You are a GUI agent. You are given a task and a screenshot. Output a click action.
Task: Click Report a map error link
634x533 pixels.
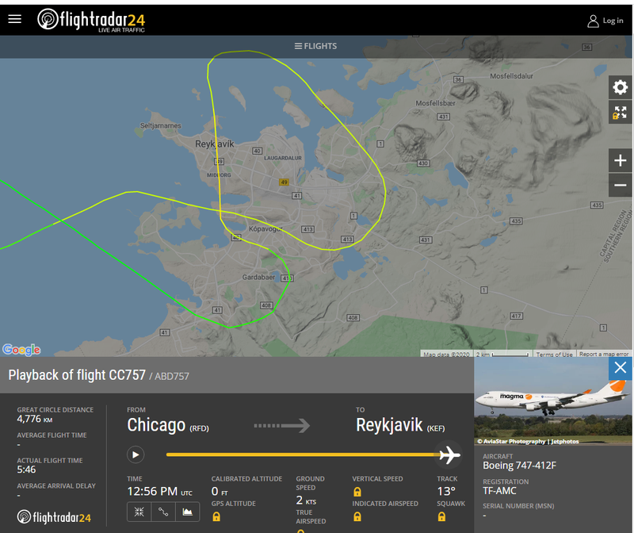tap(604, 354)
